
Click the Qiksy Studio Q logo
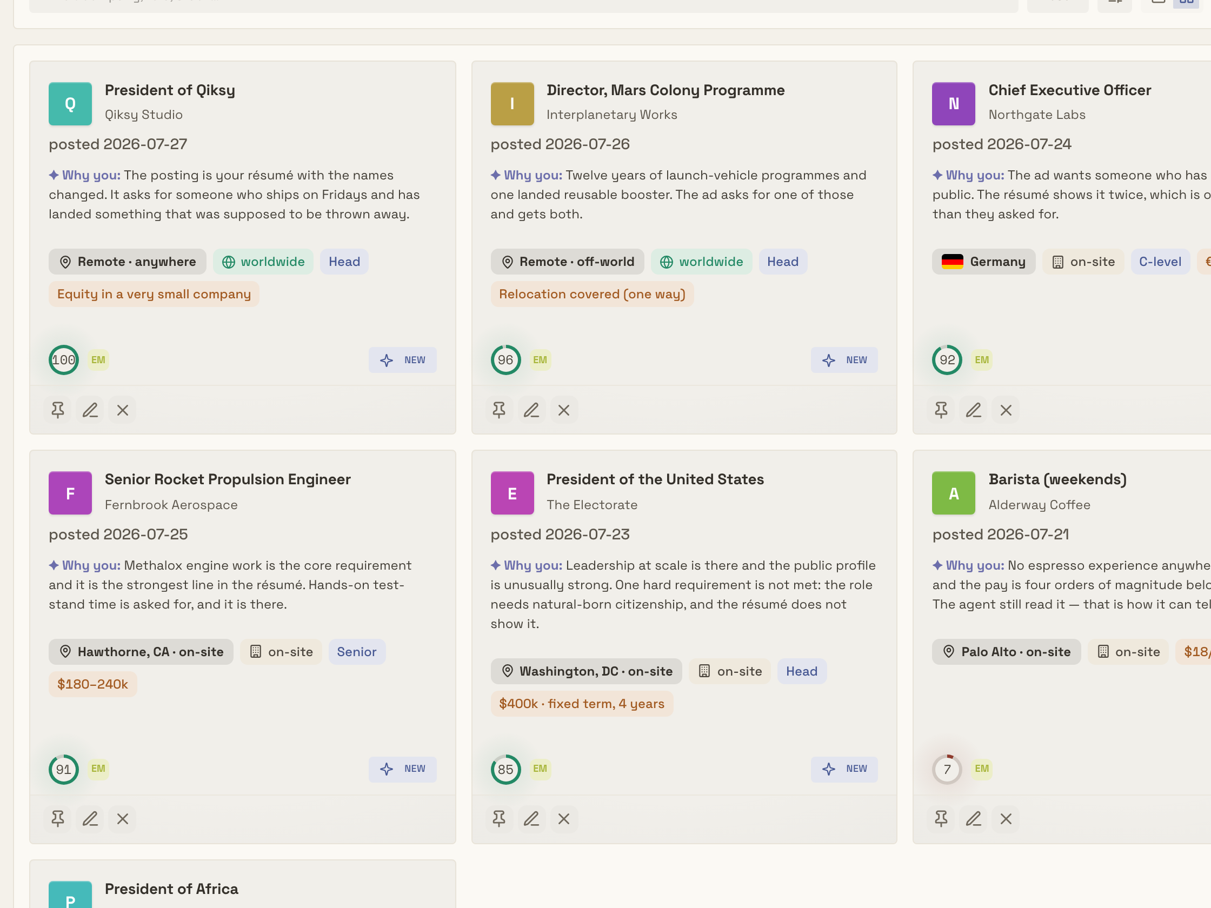click(70, 104)
